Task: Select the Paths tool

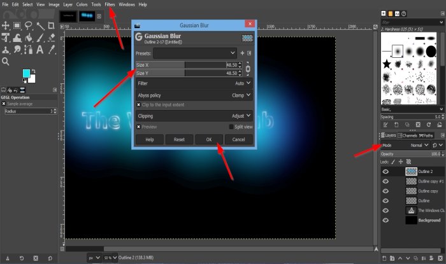Action: [x=29, y=50]
